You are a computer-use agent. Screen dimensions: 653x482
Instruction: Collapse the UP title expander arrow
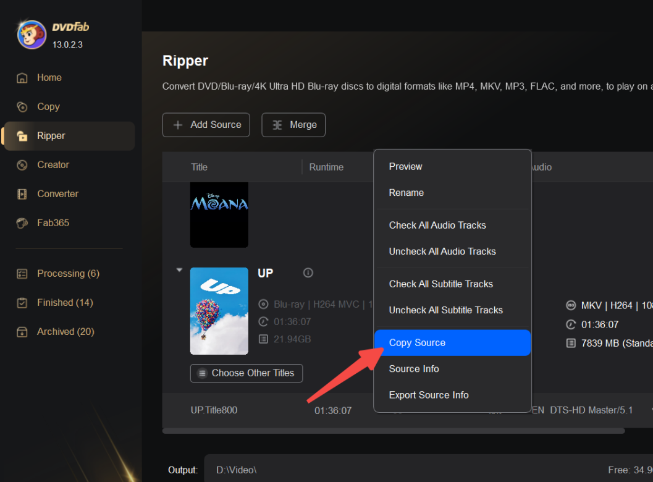pyautogui.click(x=179, y=270)
